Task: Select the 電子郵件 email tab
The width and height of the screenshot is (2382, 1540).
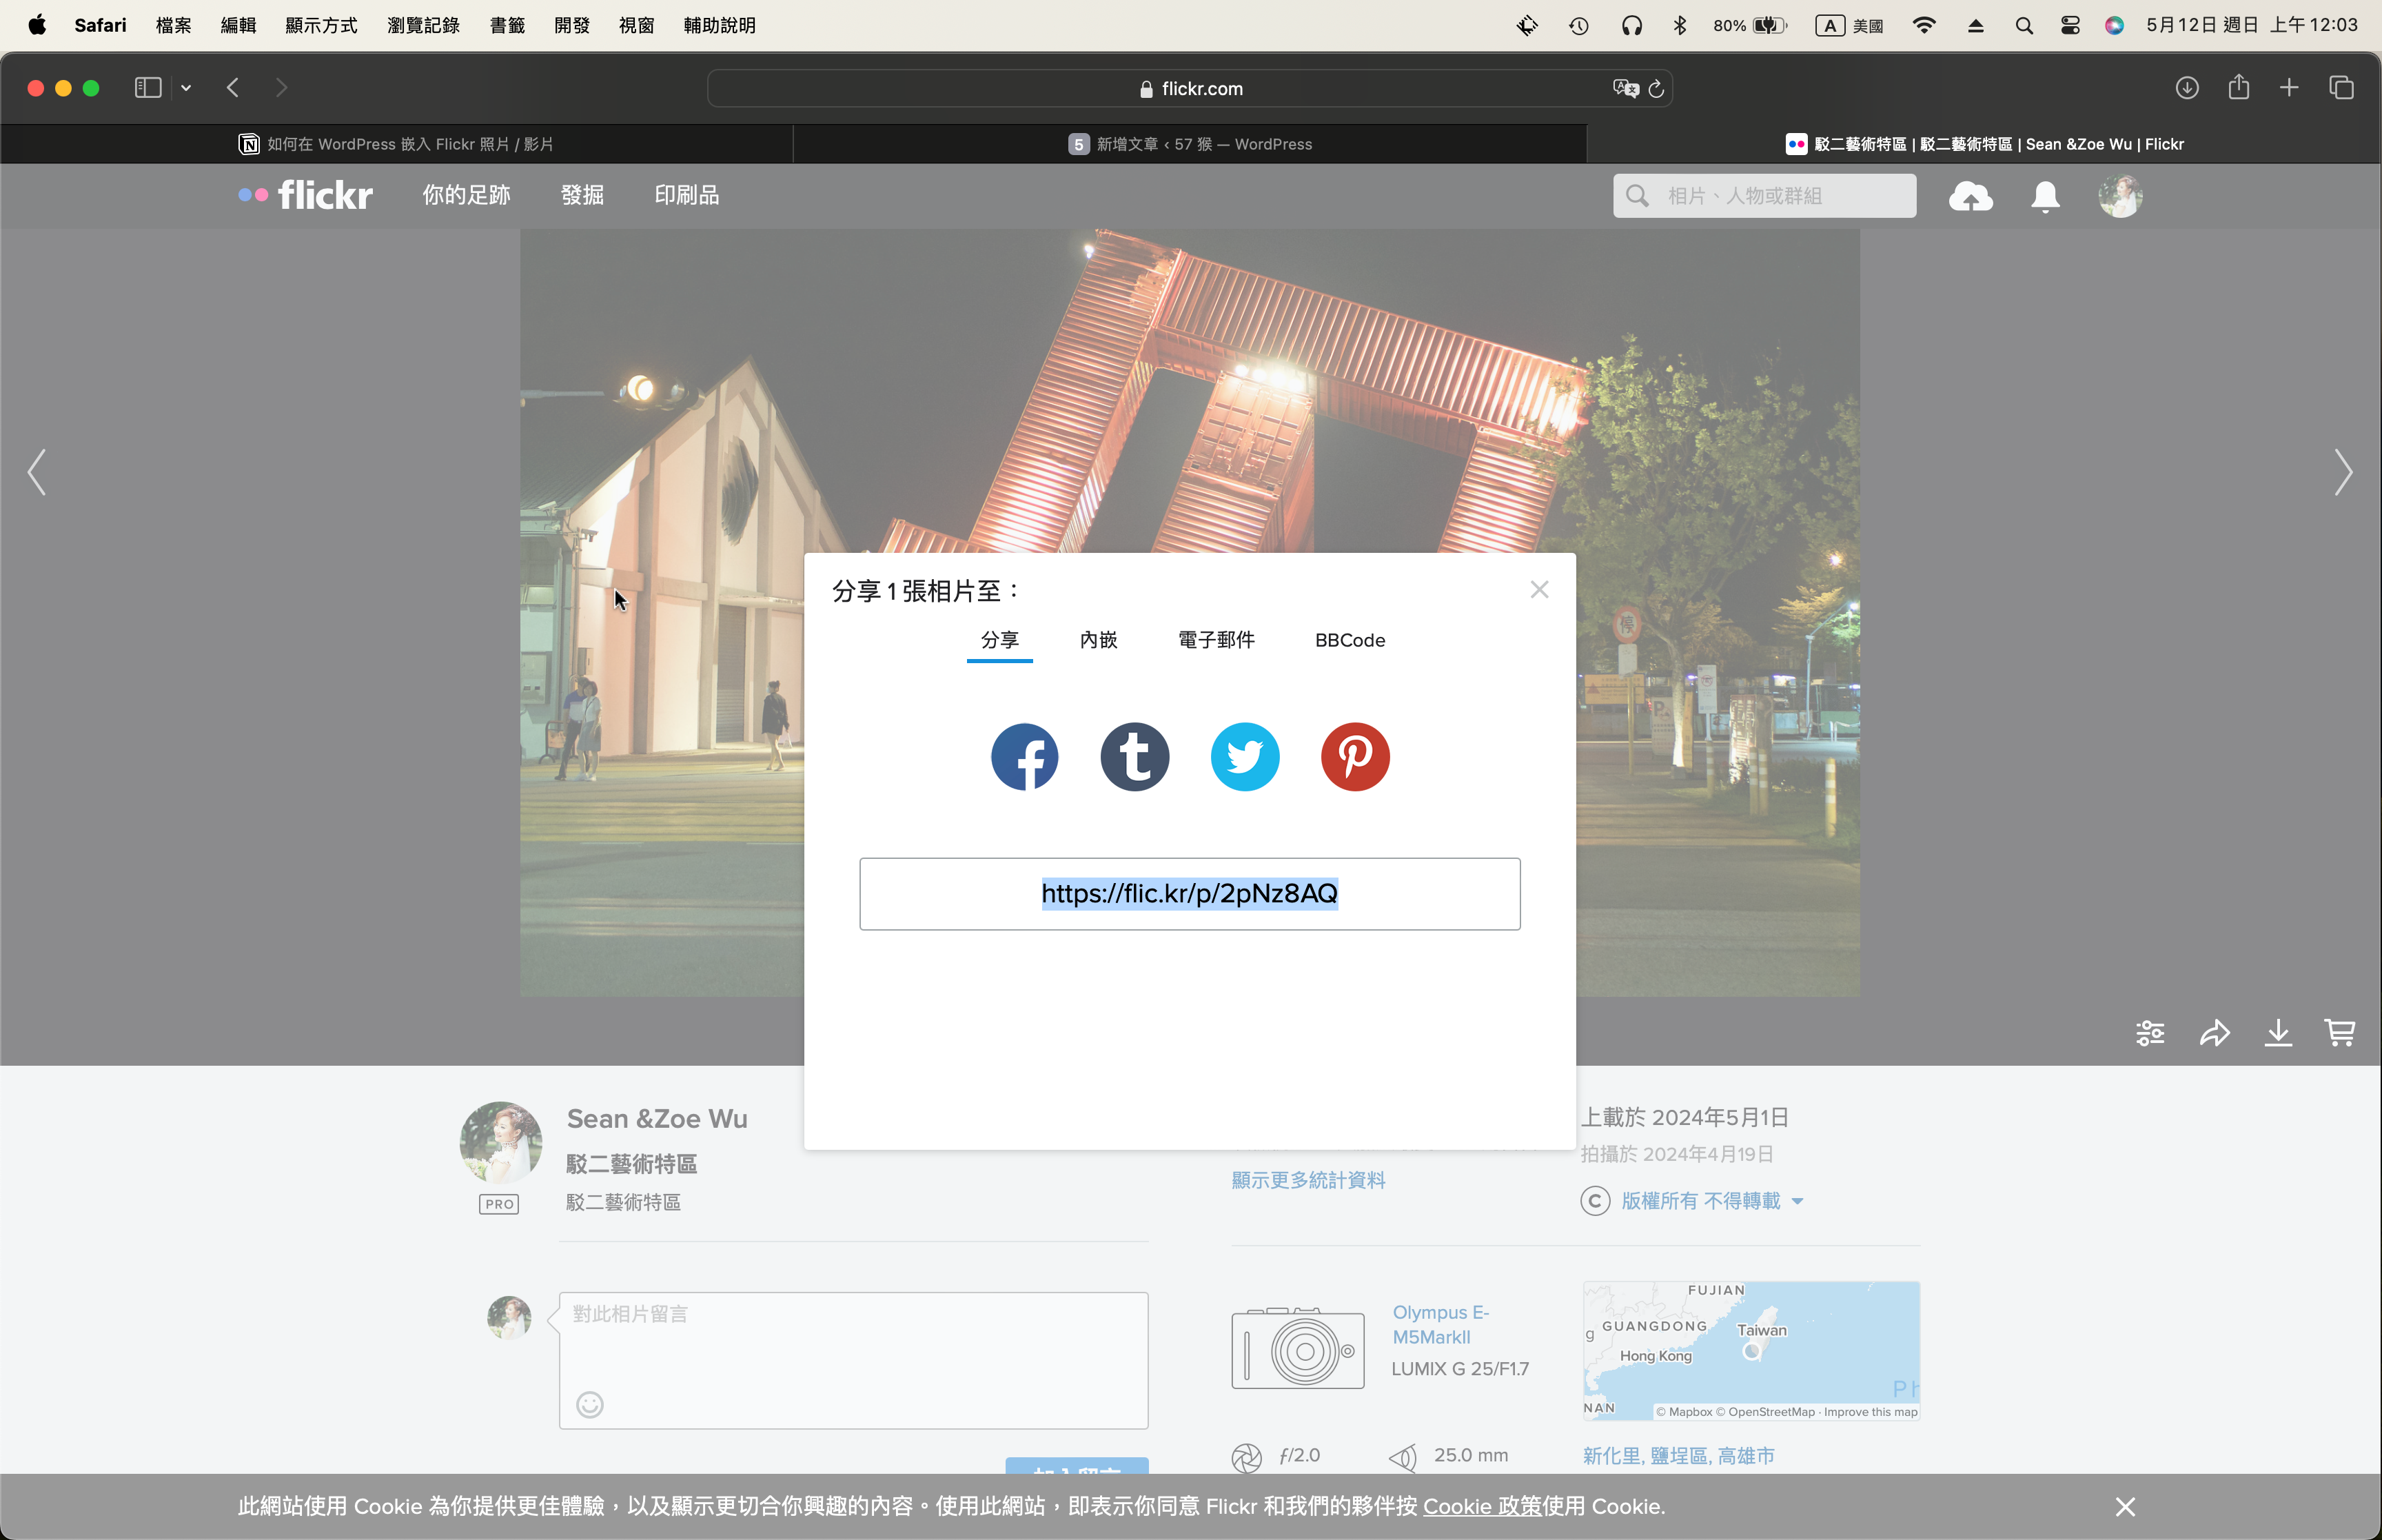Action: [x=1216, y=640]
